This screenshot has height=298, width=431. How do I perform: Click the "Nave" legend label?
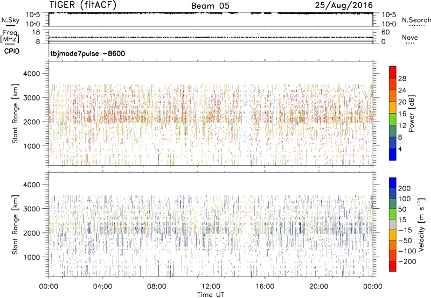(x=410, y=38)
